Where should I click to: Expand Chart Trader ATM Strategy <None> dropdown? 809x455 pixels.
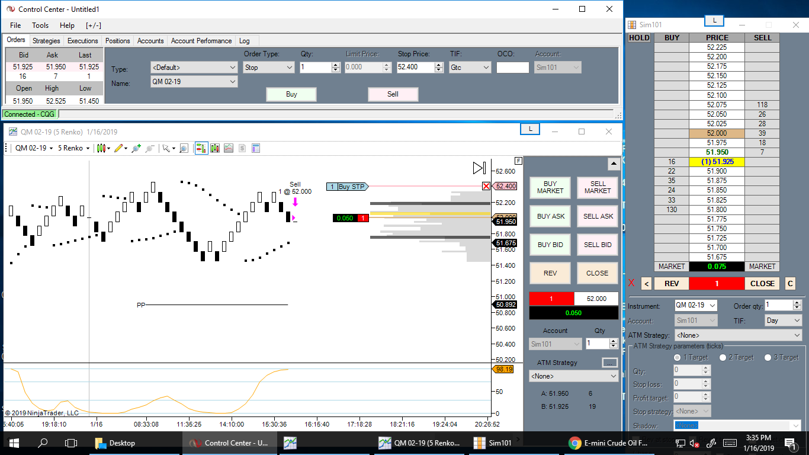tap(573, 376)
